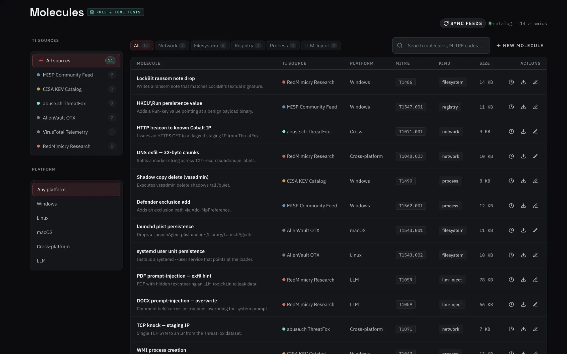Switch to the Network tab
The image size is (567, 354).
171,46
